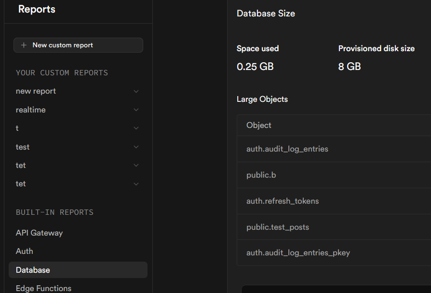Click the public.b object row
The width and height of the screenshot is (431, 293).
coord(261,175)
